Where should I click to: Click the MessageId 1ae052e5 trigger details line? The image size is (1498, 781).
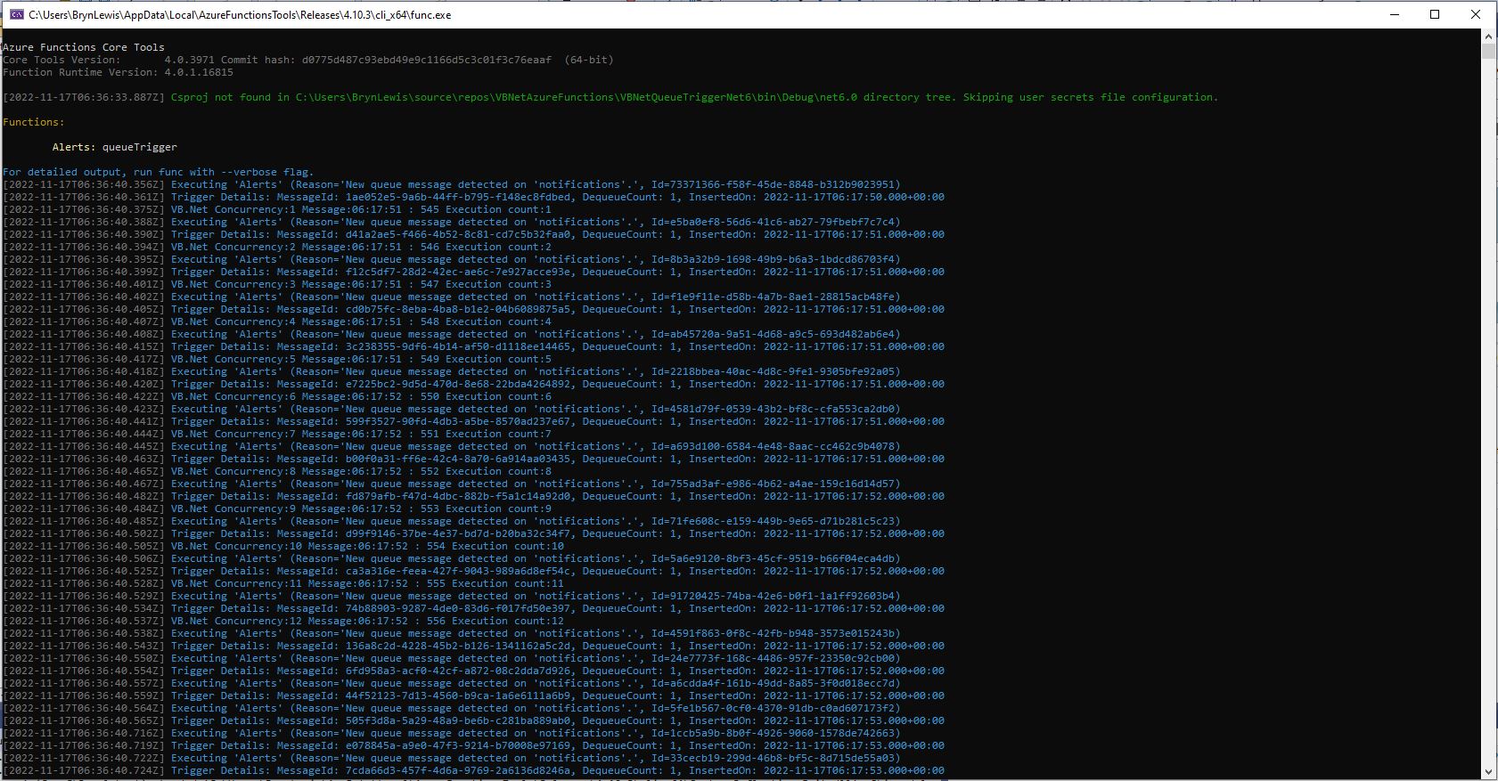(557, 197)
